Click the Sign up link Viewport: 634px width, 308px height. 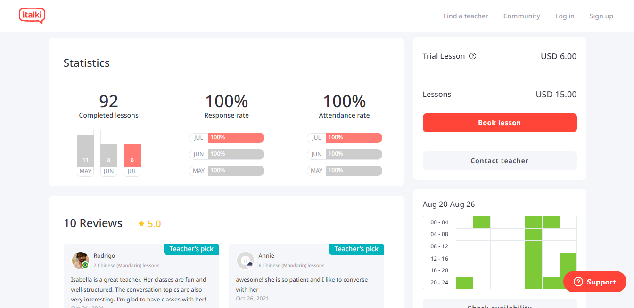[601, 16]
